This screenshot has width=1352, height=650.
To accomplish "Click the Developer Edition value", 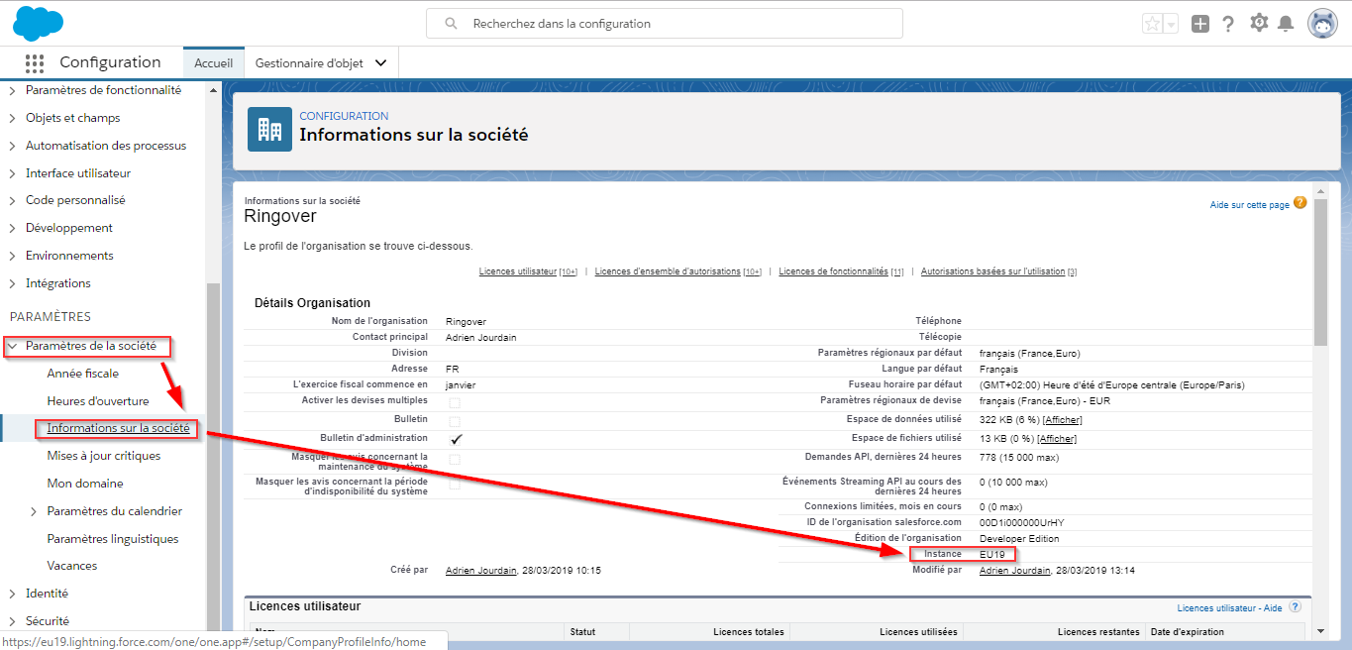I will click(x=1019, y=539).
